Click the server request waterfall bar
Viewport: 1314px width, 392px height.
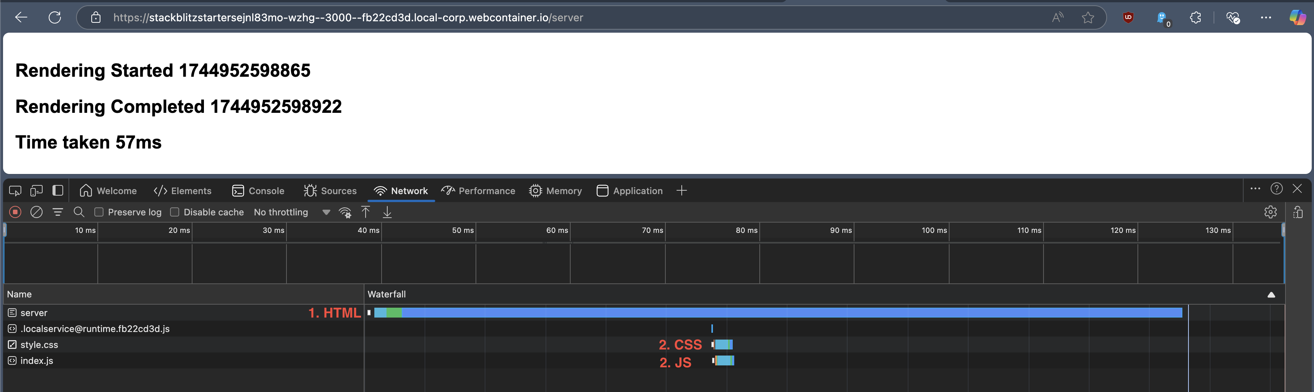[778, 313]
